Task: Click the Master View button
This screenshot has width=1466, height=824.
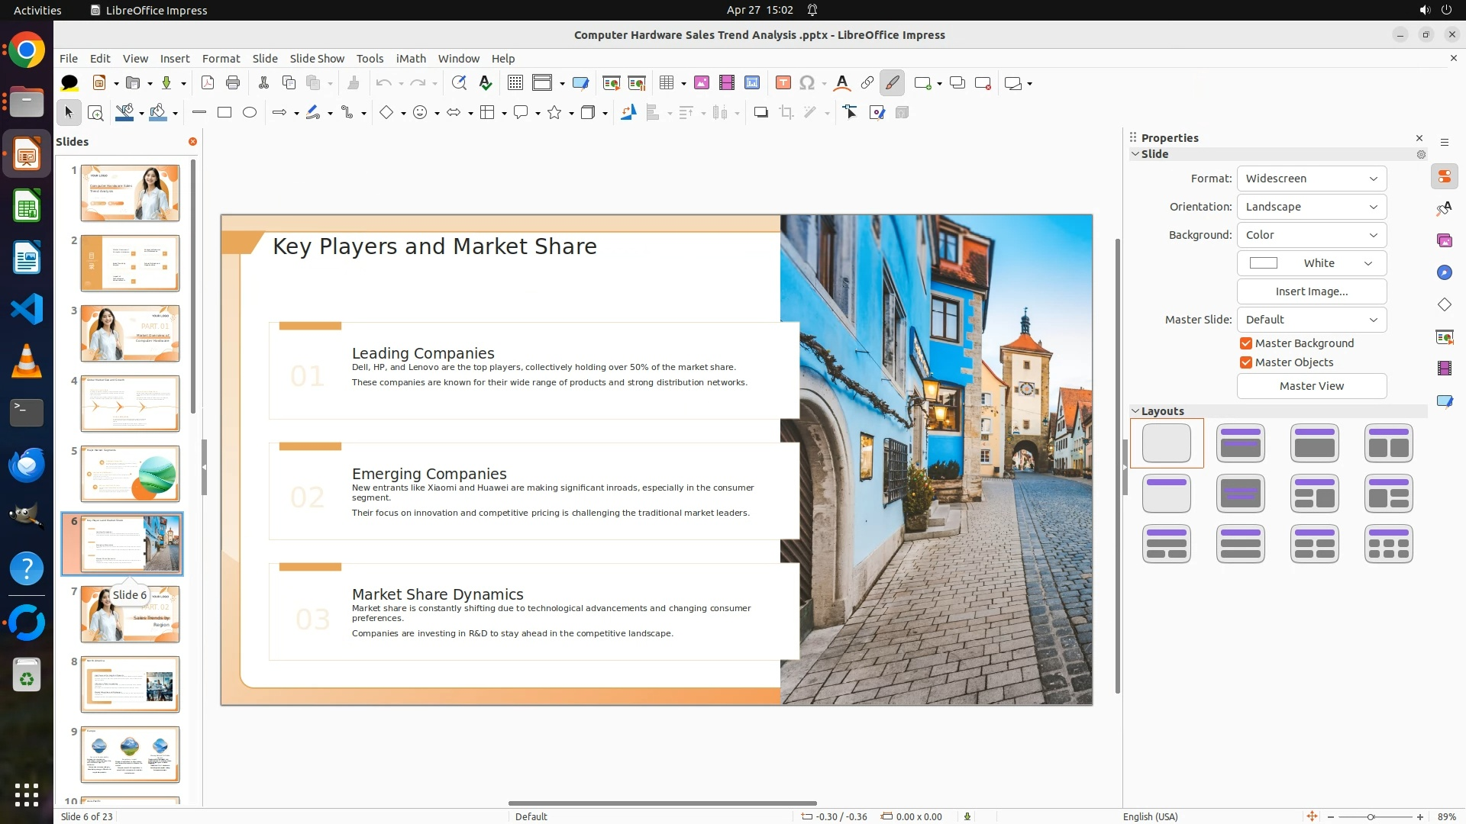Action: pos(1311,386)
